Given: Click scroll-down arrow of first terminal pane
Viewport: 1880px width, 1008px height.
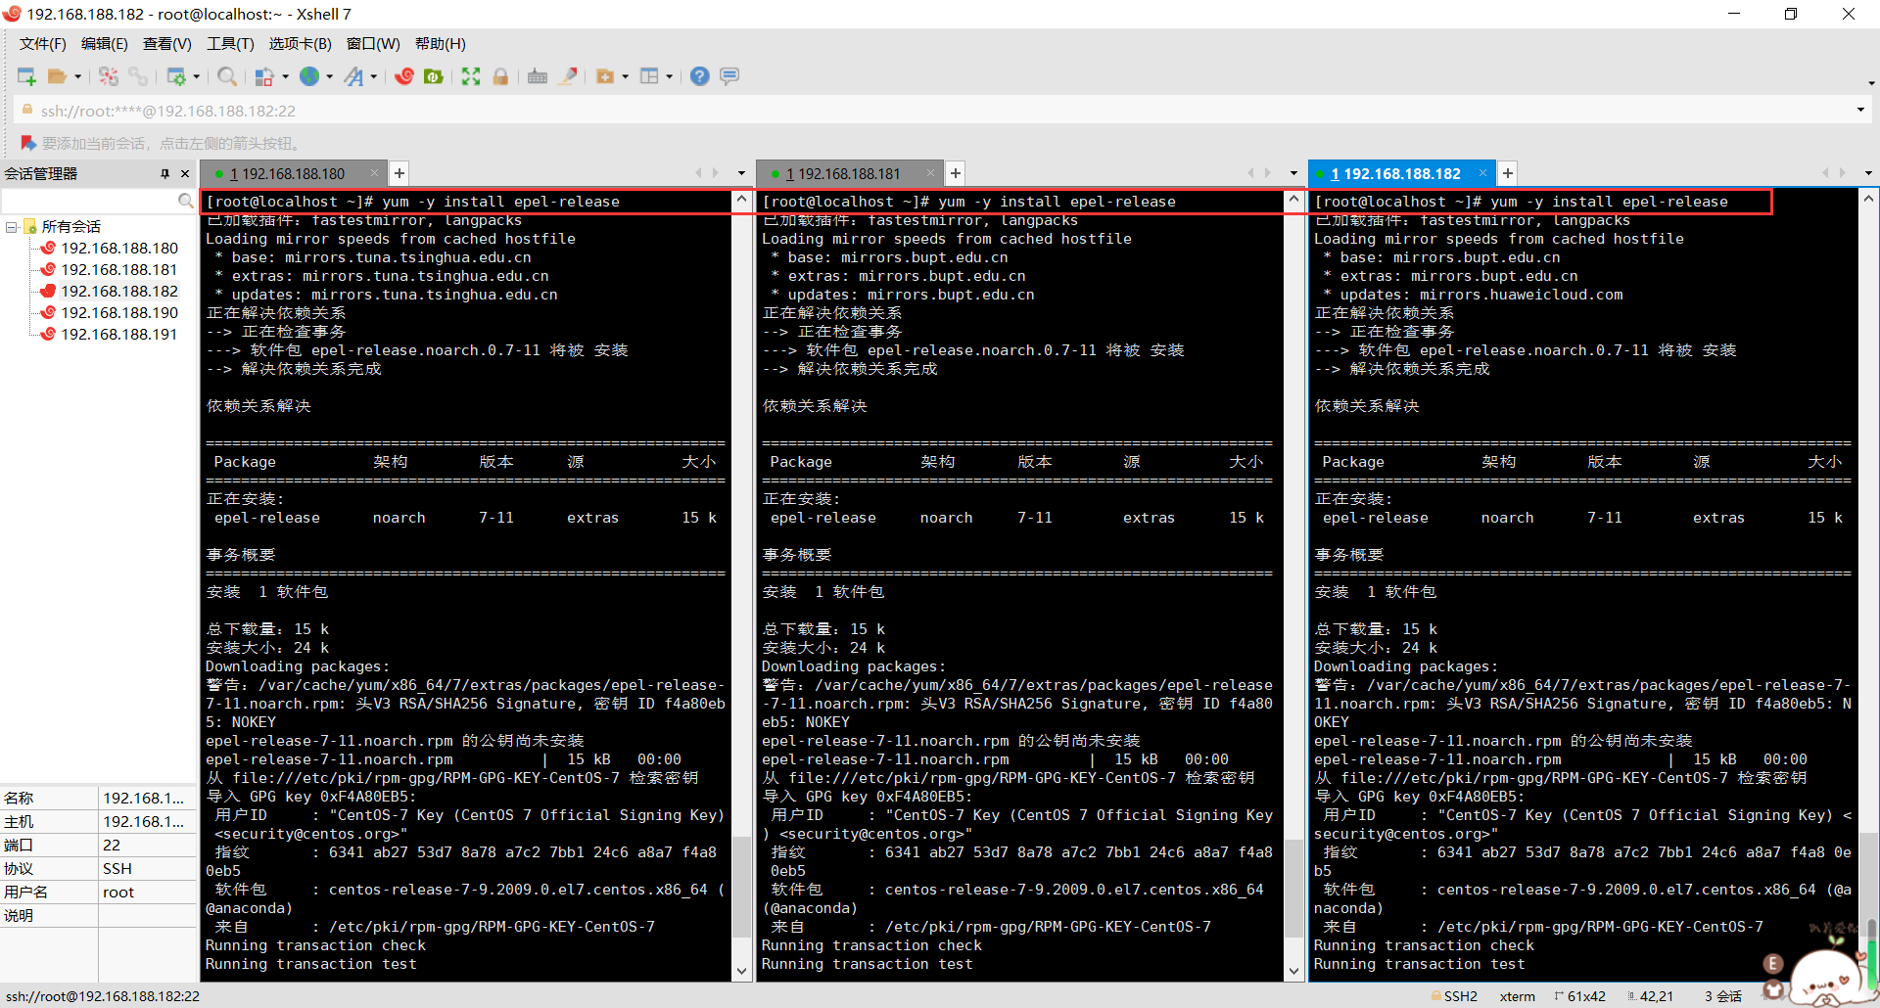Looking at the screenshot, I should 741,971.
